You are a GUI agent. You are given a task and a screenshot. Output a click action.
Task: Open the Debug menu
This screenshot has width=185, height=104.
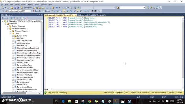31,5
